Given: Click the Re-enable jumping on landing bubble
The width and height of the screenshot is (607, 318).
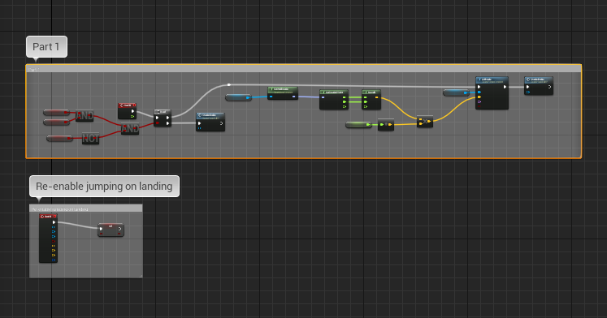Looking at the screenshot, I should click(104, 187).
